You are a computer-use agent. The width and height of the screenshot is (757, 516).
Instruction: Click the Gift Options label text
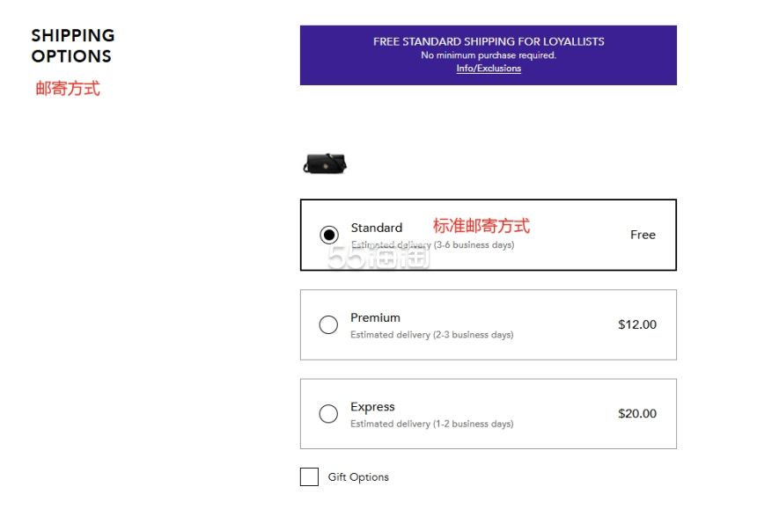point(358,477)
